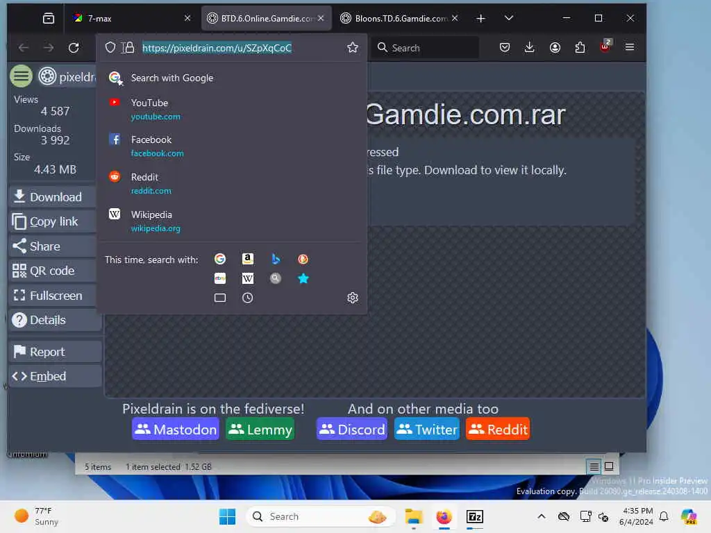Visit pixeldrain Reddit social button

[497, 429]
